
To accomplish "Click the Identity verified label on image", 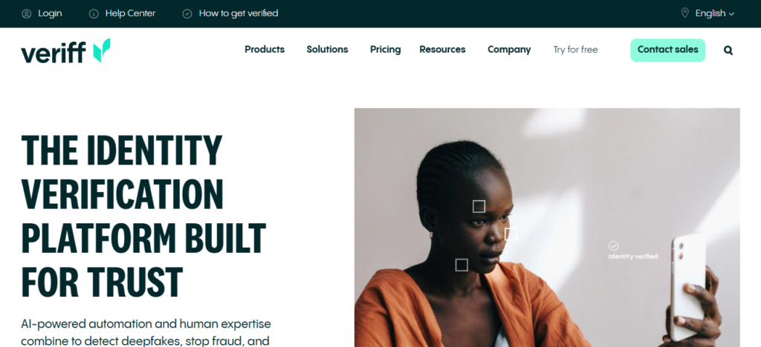I will click(x=633, y=257).
